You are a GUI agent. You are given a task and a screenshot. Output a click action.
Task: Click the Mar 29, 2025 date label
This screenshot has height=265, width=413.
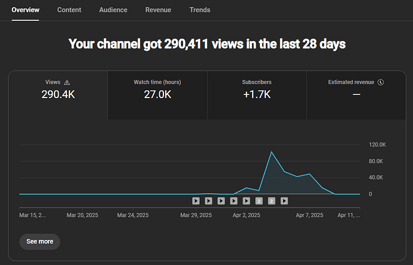pyautogui.click(x=196, y=215)
